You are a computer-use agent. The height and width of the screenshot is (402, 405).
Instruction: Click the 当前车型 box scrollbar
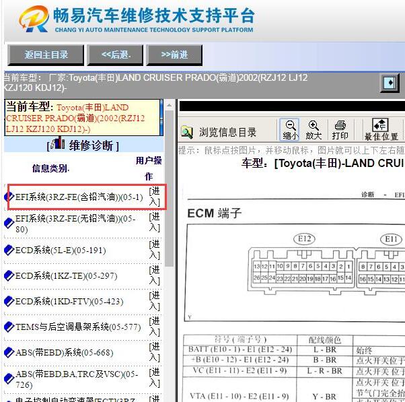(161, 117)
